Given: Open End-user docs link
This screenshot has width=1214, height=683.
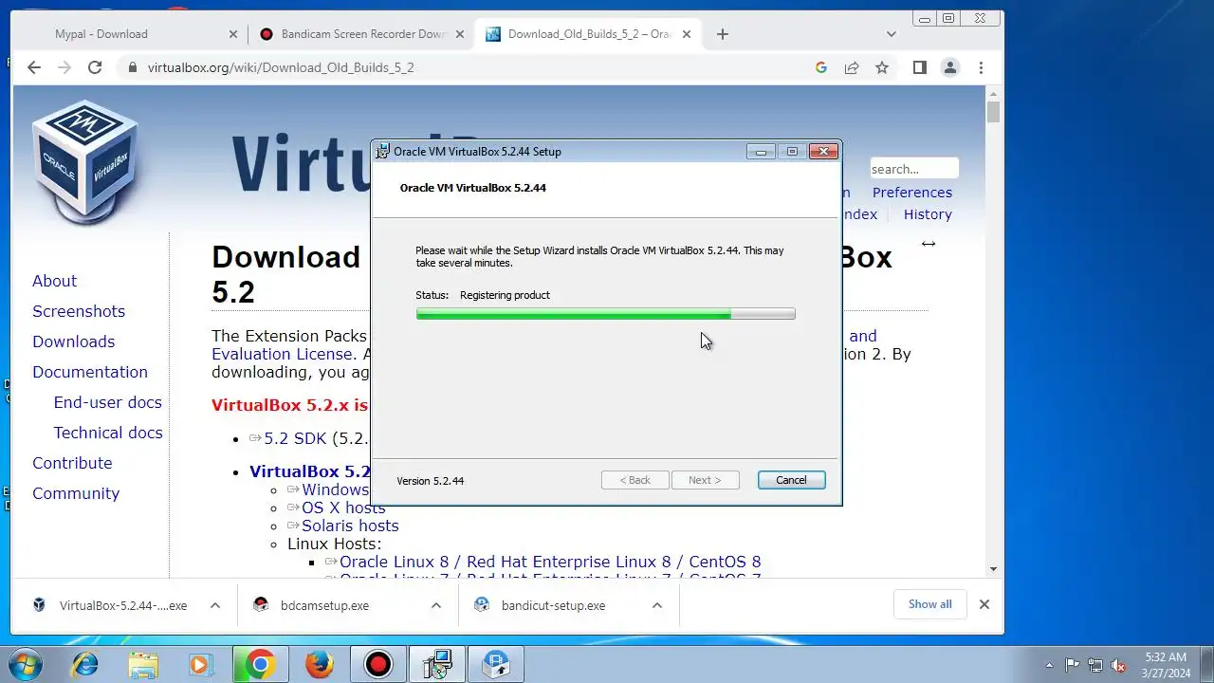Looking at the screenshot, I should 107,402.
